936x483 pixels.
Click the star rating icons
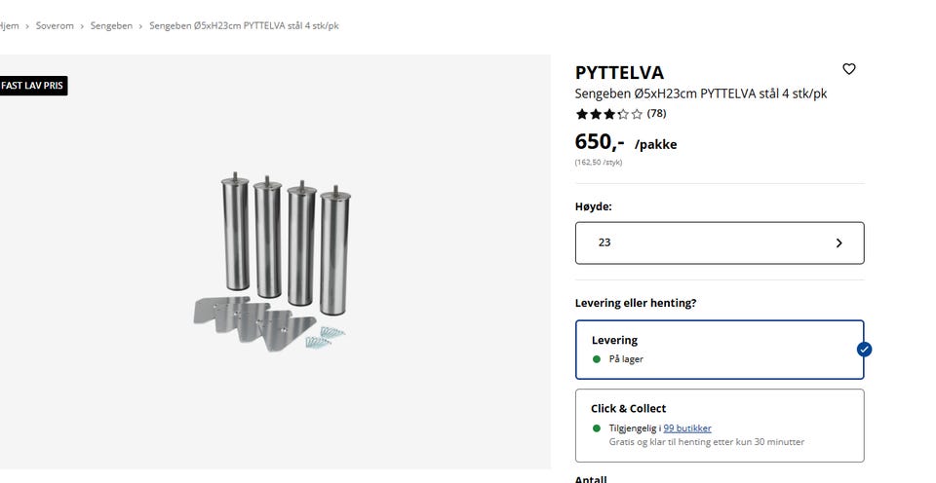click(608, 114)
